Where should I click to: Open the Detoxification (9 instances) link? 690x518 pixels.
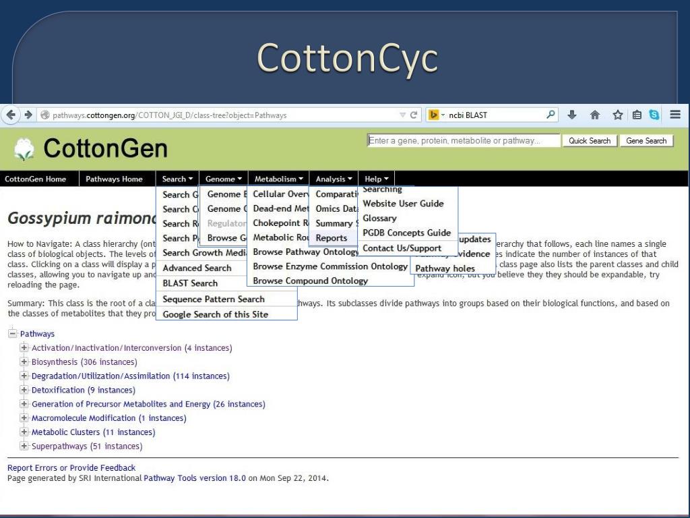point(83,391)
